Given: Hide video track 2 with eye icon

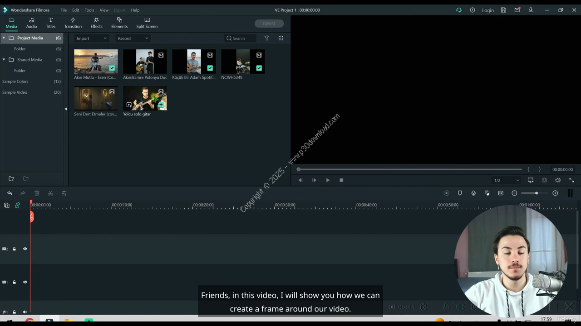Looking at the screenshot, I should [x=25, y=249].
